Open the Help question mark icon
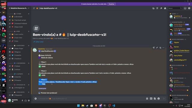This screenshot has height=108, width=192. tap(189, 8)
